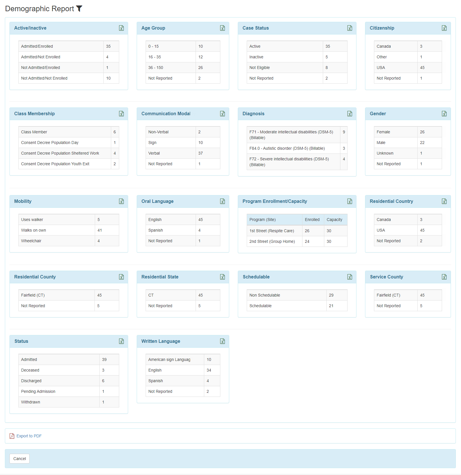Click the 'Not Eligible' case status row

pos(297,68)
